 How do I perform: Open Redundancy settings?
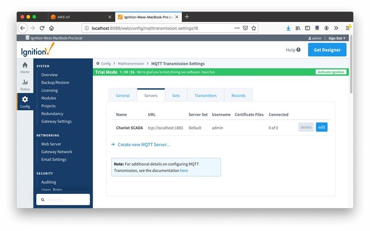(52, 114)
